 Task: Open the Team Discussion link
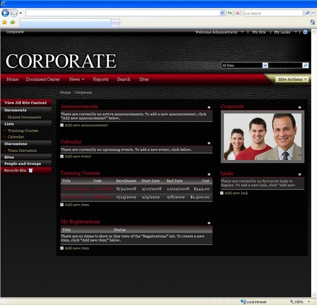(22, 151)
